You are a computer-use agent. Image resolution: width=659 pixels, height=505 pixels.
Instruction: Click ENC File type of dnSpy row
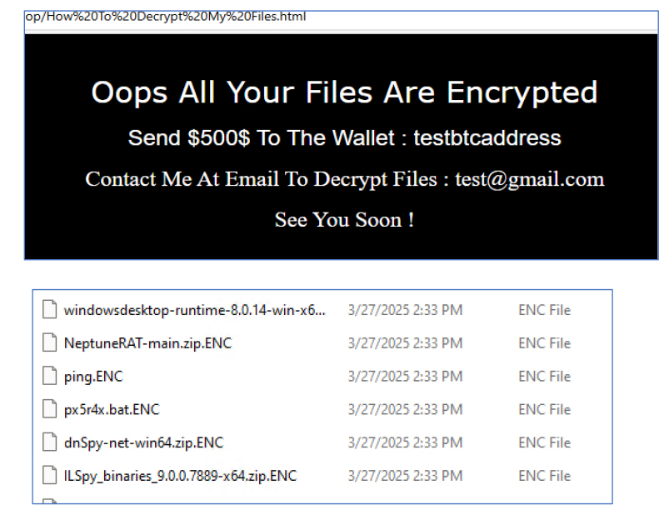pyautogui.click(x=544, y=442)
